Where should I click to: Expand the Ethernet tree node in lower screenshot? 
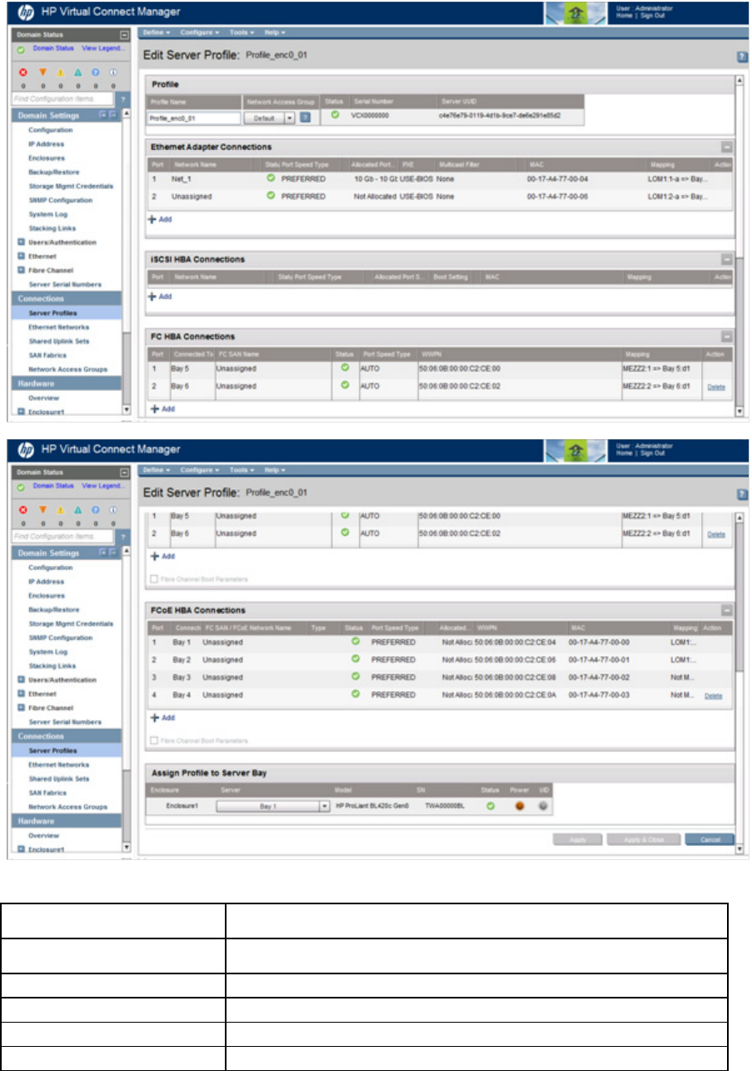coord(21,693)
